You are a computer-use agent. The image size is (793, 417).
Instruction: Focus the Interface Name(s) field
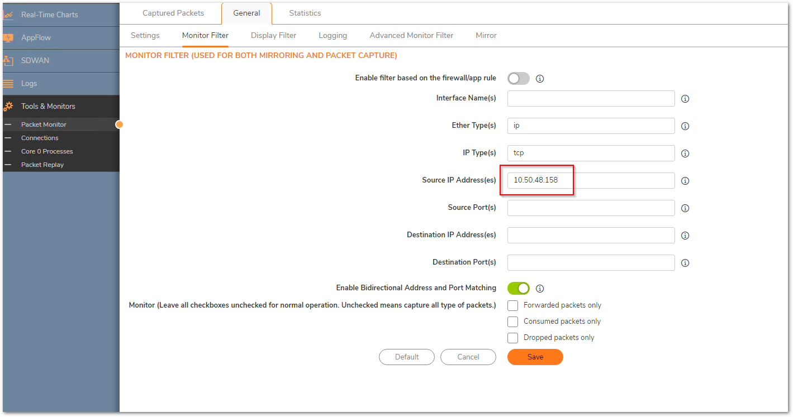tap(591, 98)
